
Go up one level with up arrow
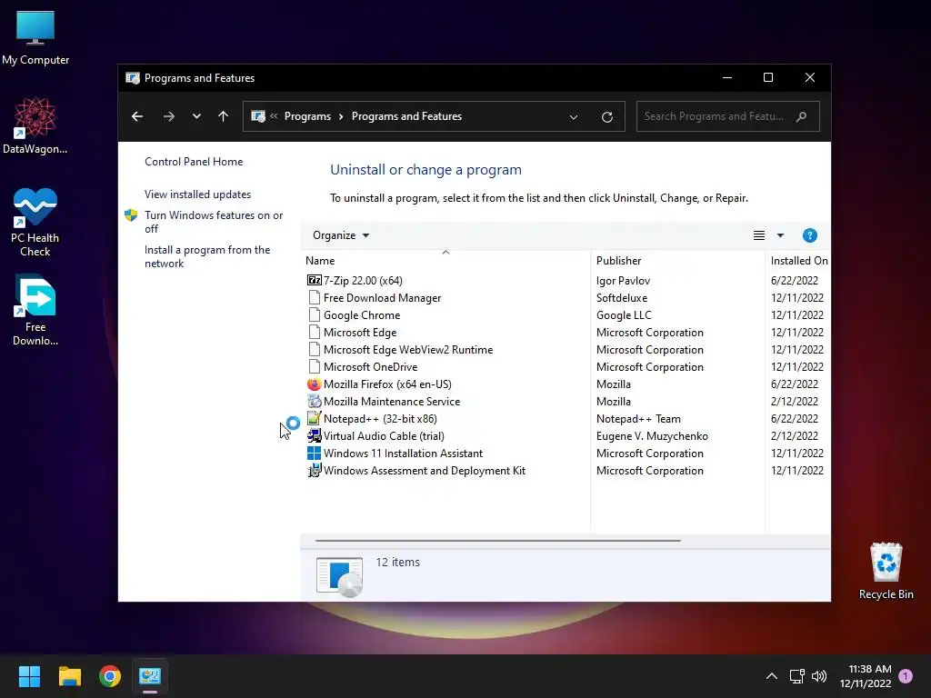(224, 116)
